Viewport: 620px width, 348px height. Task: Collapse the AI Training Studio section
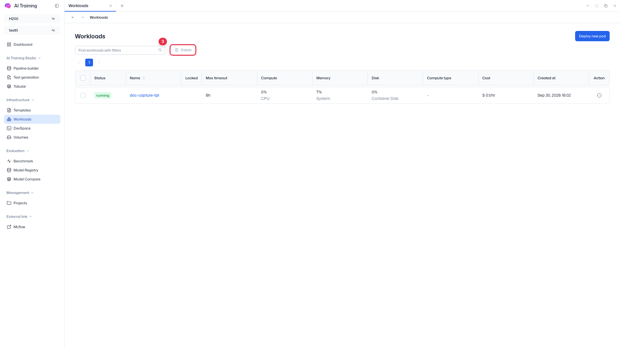pyautogui.click(x=24, y=58)
